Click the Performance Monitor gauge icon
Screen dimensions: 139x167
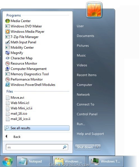(8, 79)
